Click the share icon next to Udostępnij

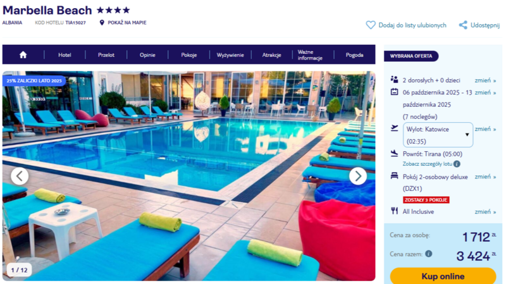(x=463, y=25)
